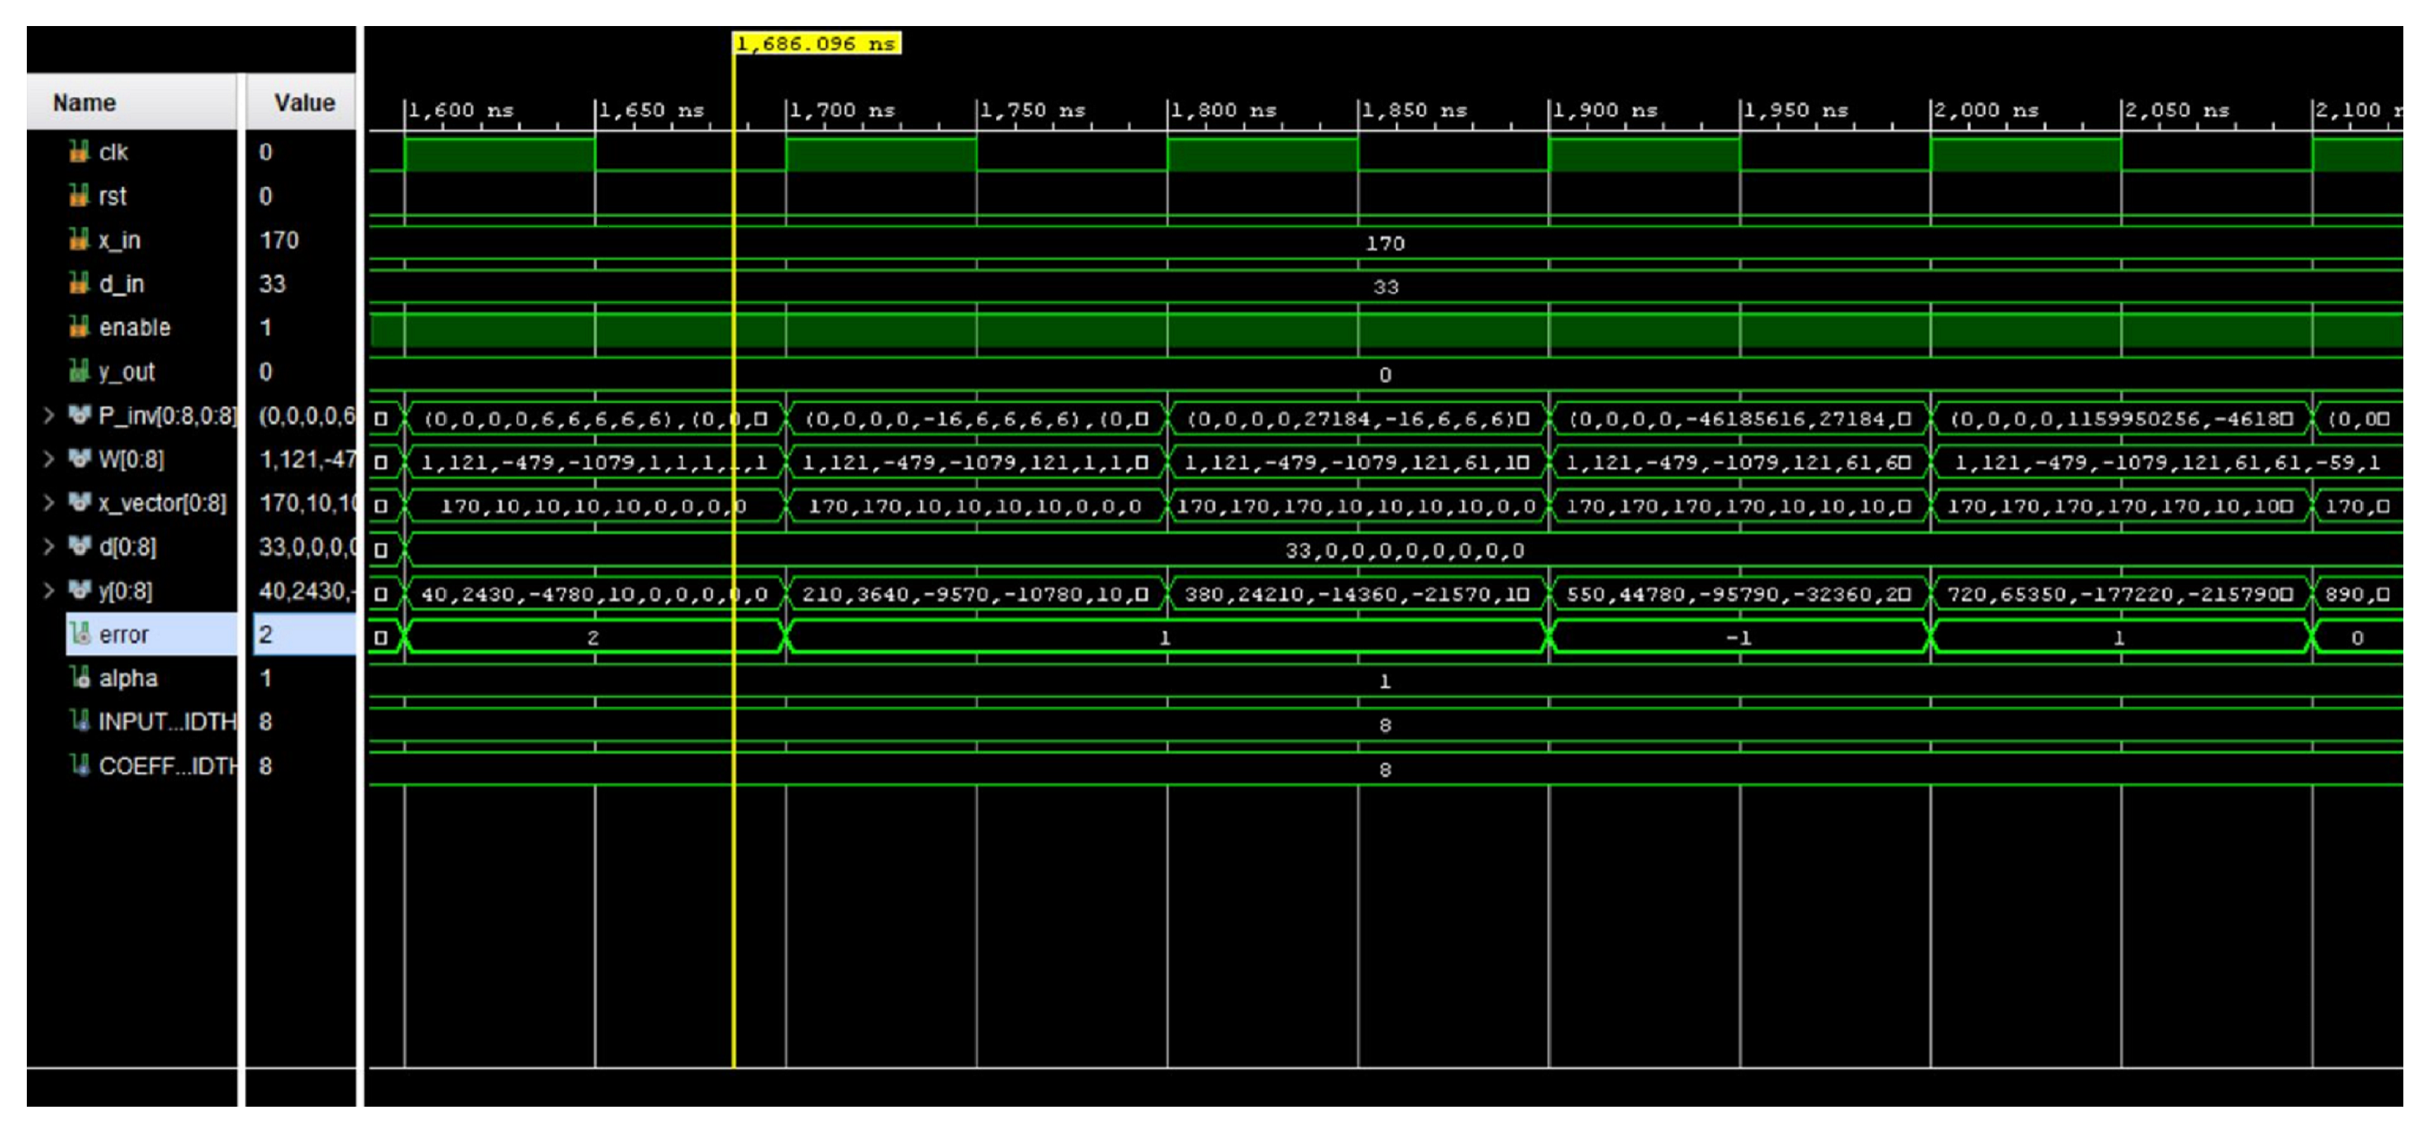Click the alpha constant icon

[x=81, y=678]
